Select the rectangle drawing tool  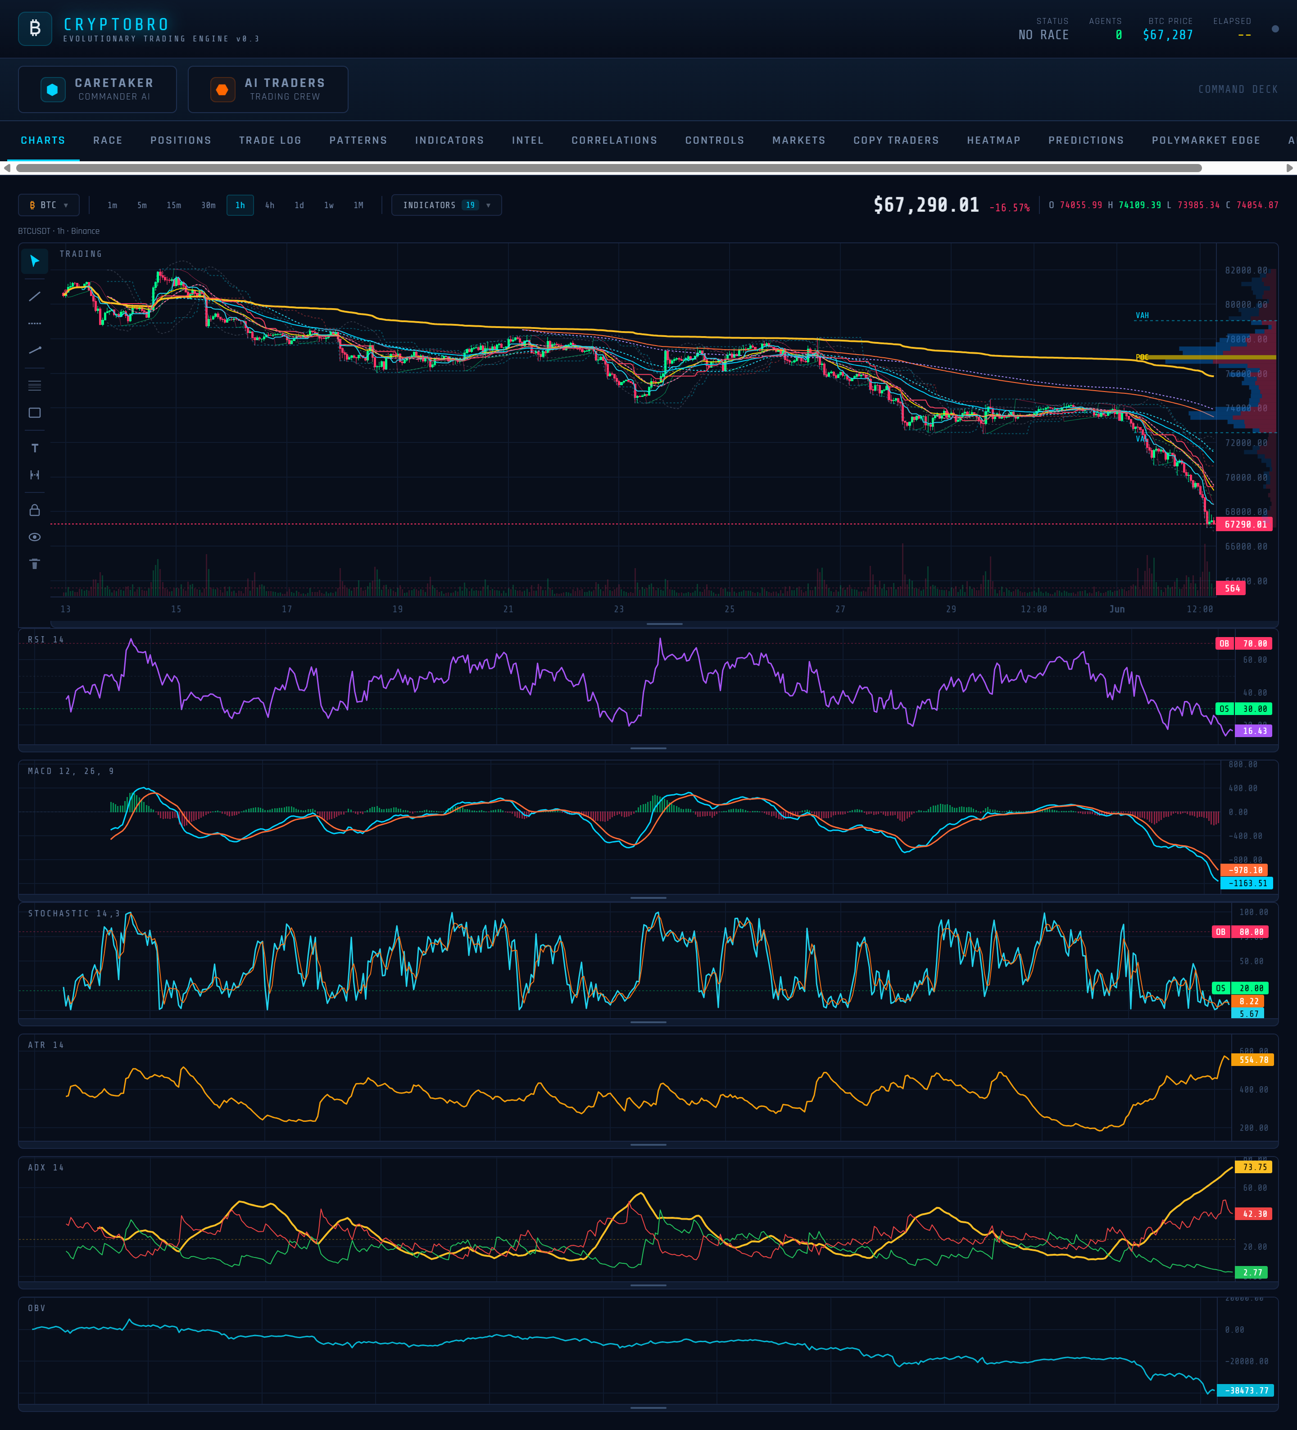click(x=35, y=413)
